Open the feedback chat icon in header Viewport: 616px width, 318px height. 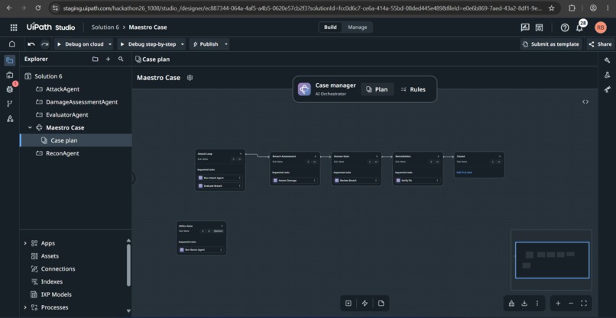[525, 27]
